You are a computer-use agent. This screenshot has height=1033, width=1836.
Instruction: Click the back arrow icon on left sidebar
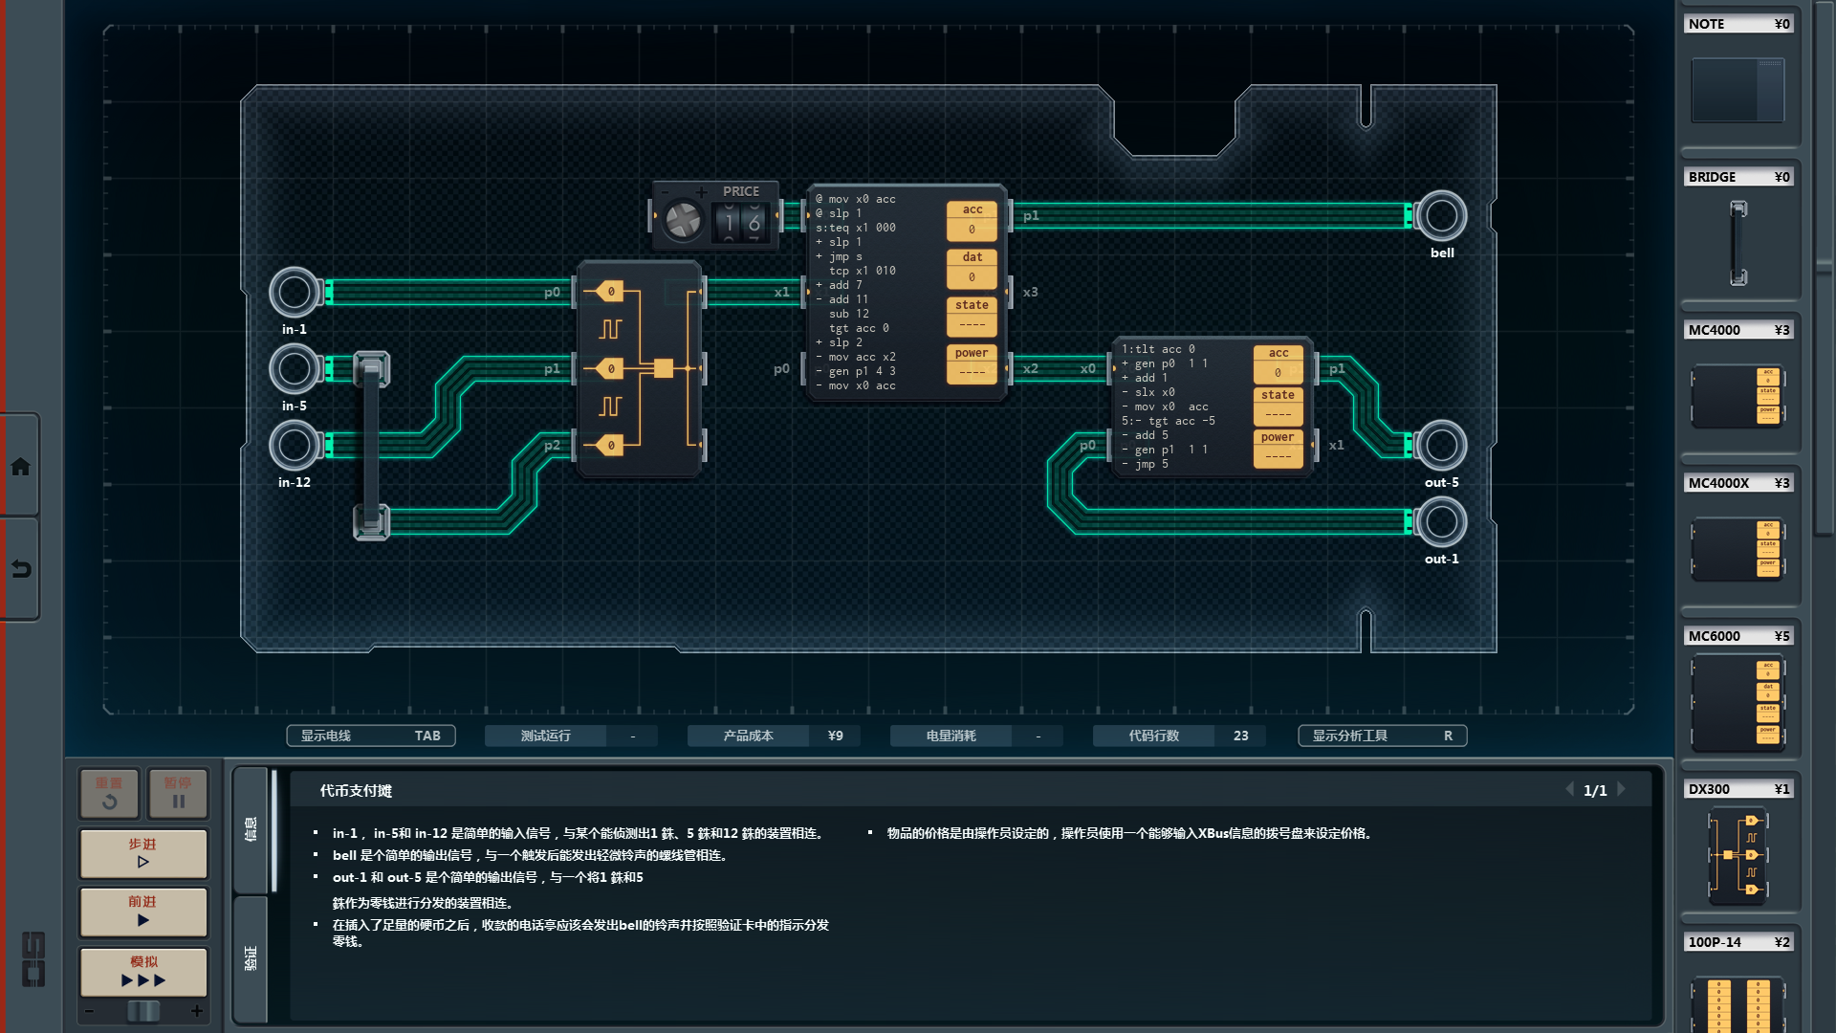click(x=20, y=569)
